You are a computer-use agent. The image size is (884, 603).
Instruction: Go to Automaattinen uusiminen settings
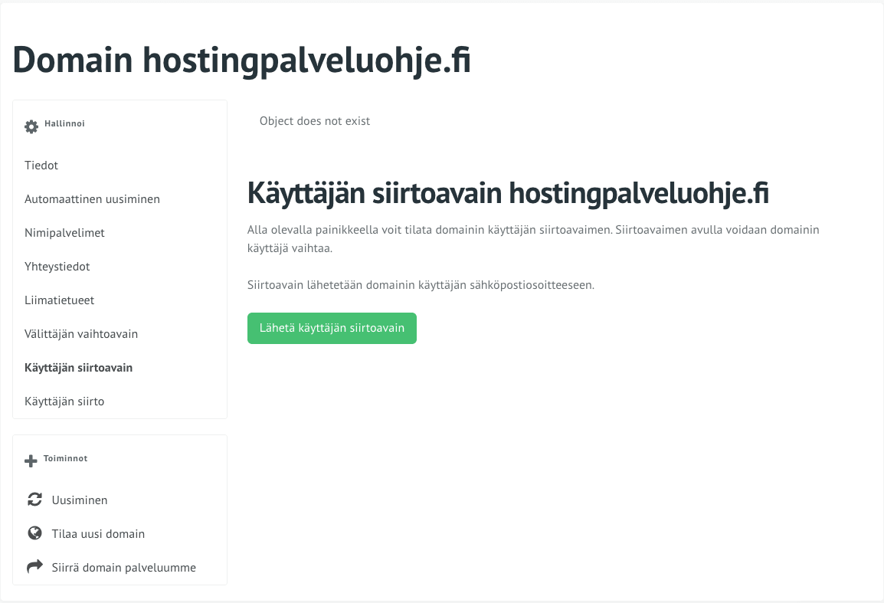[92, 199]
